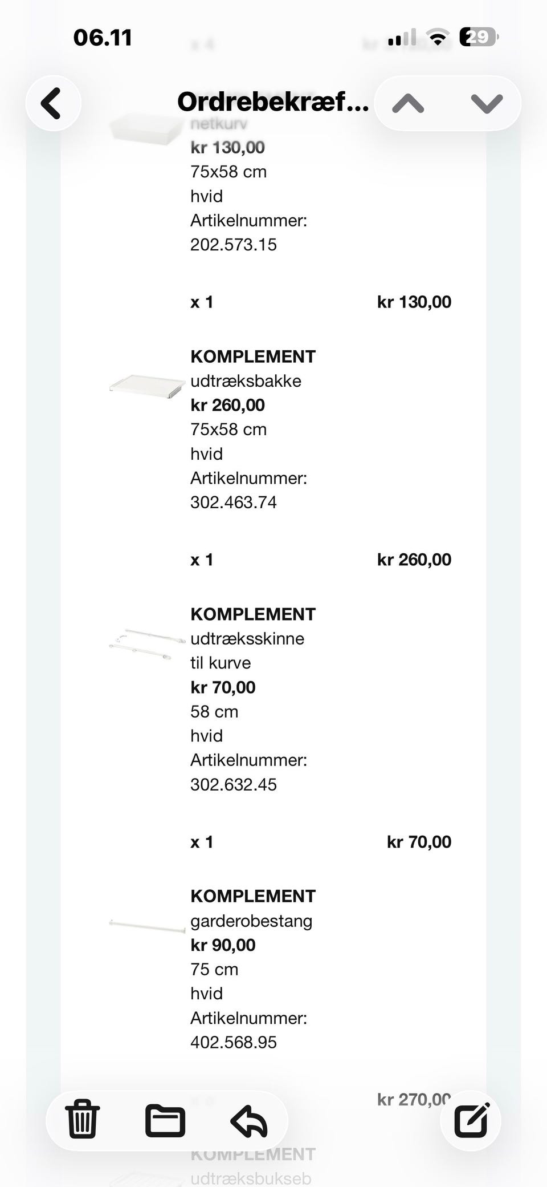
Task: Open the udtræksskinne rail product image
Action: pyautogui.click(x=147, y=645)
